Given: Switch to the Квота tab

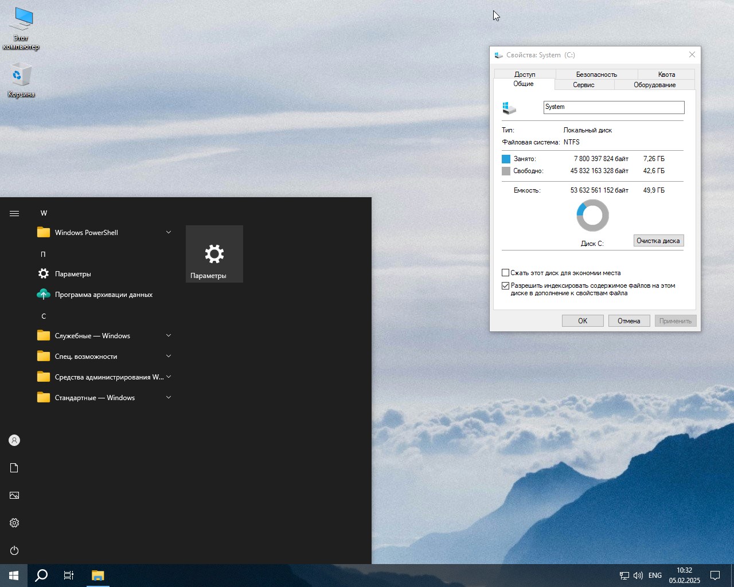Looking at the screenshot, I should pos(666,75).
